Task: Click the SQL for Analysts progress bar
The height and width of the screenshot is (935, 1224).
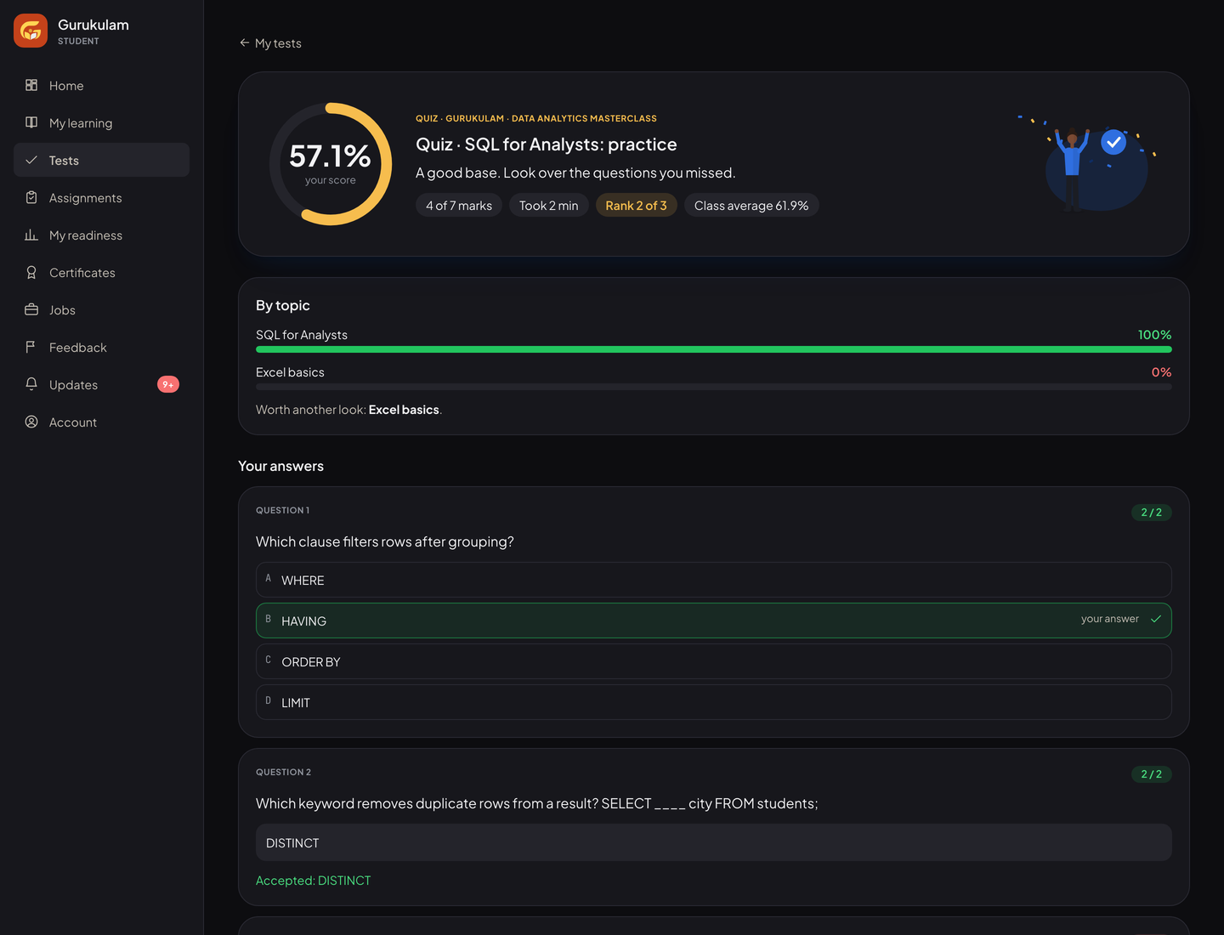Action: tap(714, 349)
